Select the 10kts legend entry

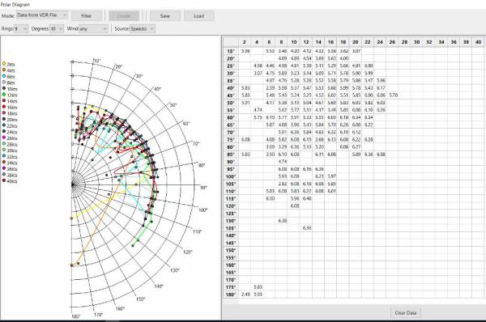coord(10,89)
